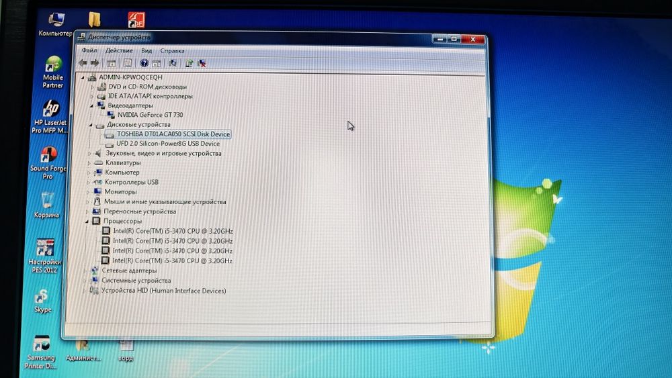This screenshot has height=378, width=672.
Task: Open the Справка menu
Action: tap(172, 50)
